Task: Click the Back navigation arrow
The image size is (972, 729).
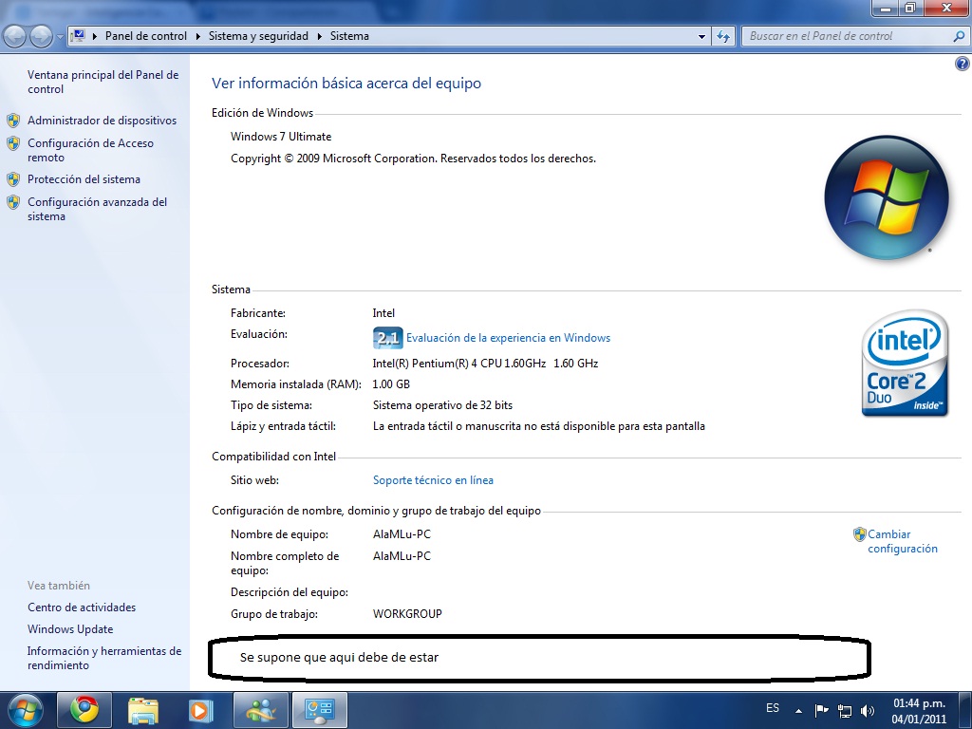Action: (15, 36)
